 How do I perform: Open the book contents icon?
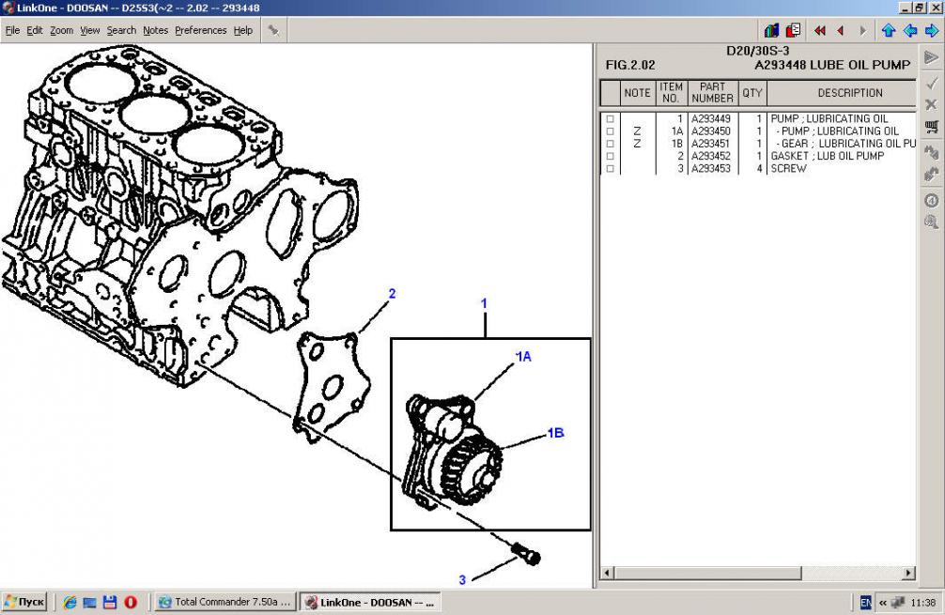(793, 30)
